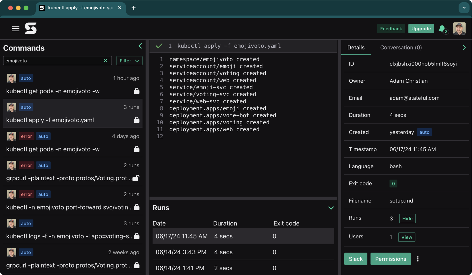This screenshot has height=275, width=472.
Task: Click lock icon on 2 weeks ago grpcurl command
Action: click(137, 265)
